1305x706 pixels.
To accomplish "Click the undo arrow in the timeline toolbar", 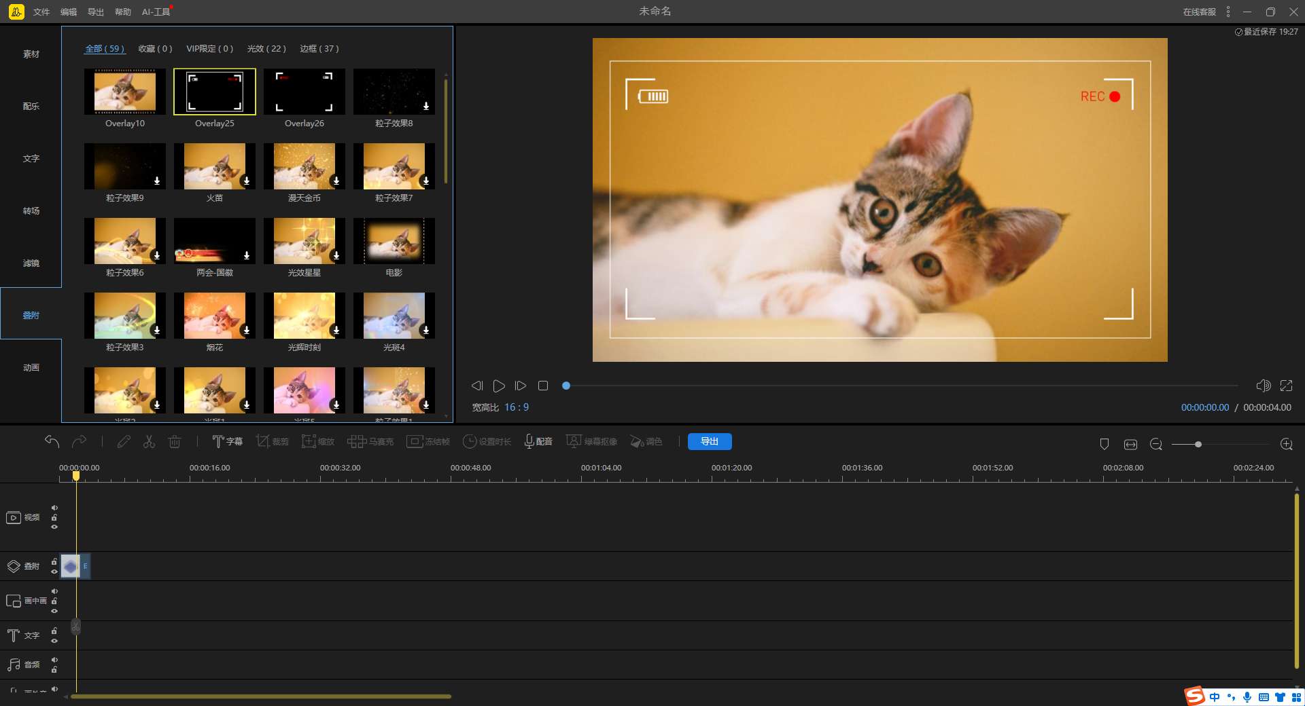I will 52,442.
